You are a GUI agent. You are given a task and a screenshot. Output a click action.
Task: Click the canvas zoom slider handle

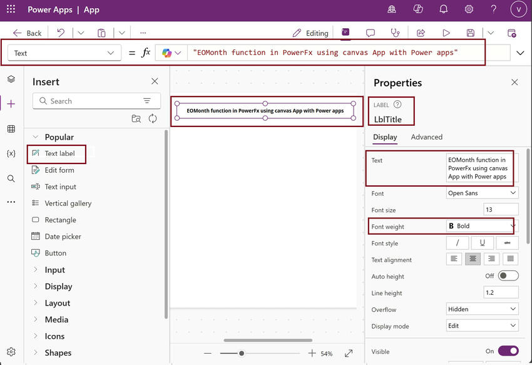[242, 354]
